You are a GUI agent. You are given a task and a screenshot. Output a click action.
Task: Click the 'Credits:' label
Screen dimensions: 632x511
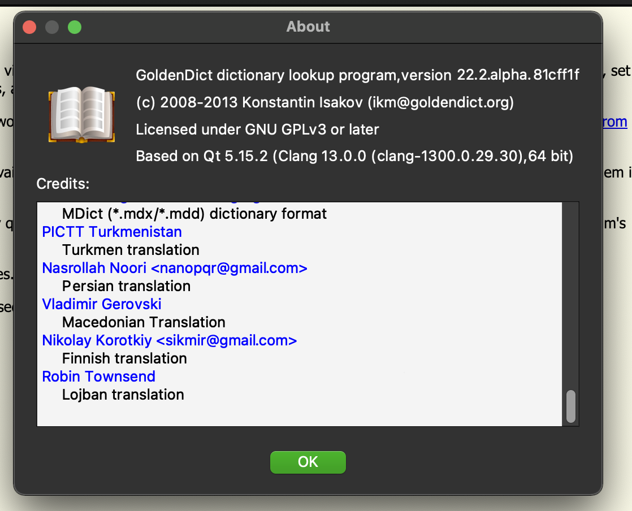point(63,184)
